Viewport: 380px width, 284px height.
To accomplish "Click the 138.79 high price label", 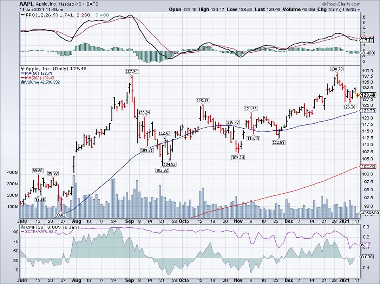I will point(337,69).
